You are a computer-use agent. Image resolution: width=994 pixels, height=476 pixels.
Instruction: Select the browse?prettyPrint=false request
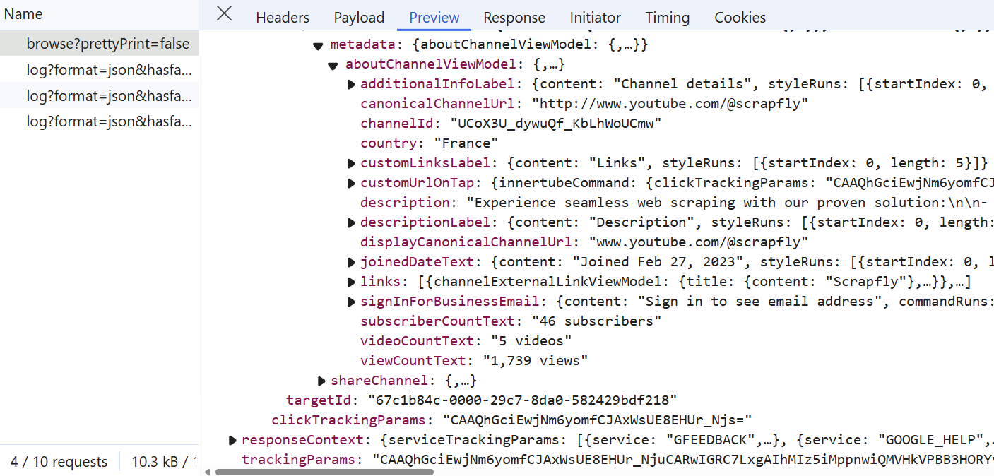107,44
